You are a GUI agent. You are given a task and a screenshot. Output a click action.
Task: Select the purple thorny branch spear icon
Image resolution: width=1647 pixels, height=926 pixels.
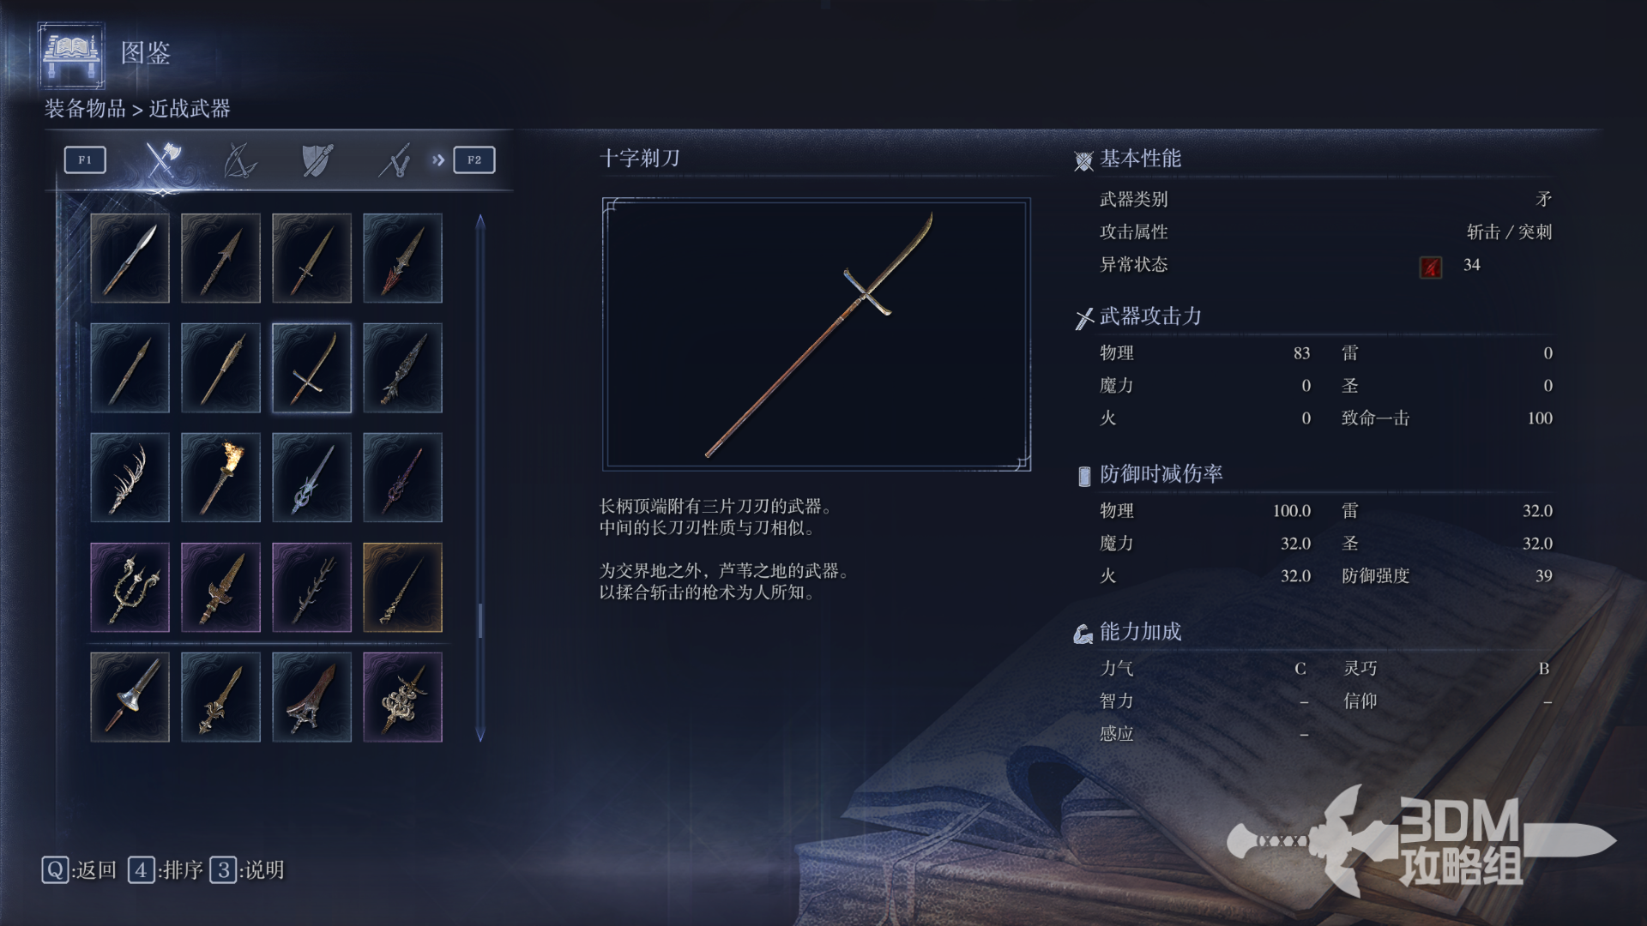pyautogui.click(x=311, y=587)
